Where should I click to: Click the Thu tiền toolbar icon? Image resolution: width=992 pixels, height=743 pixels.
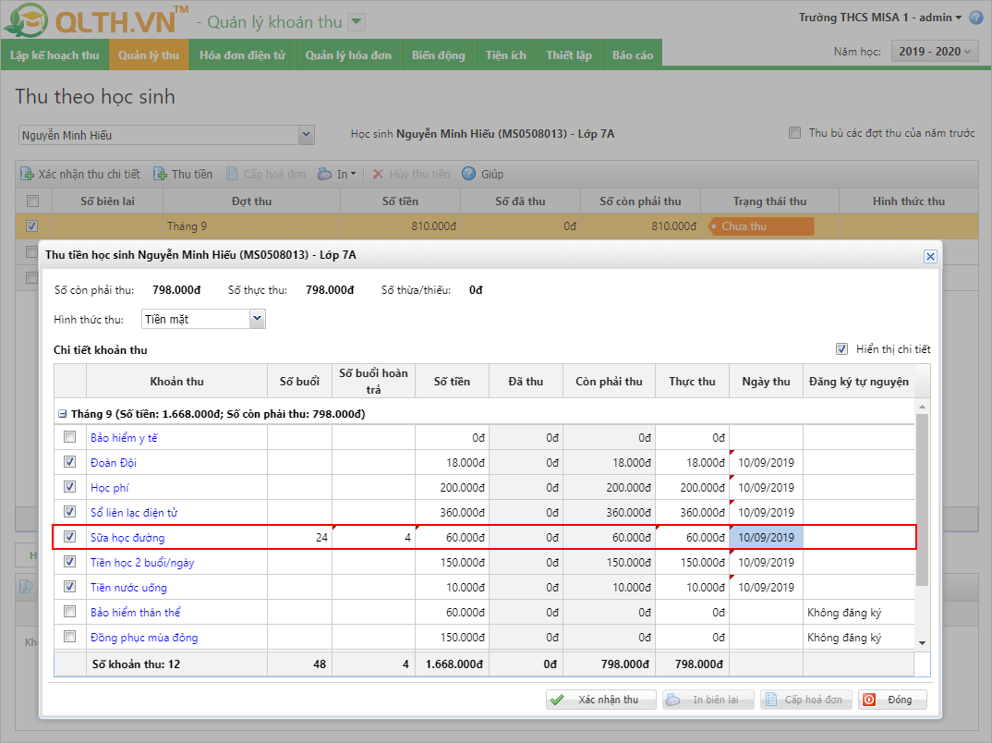161,174
